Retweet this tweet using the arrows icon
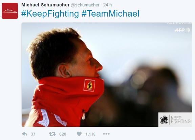Viewport: 195px width, 140px height. (x=52, y=134)
